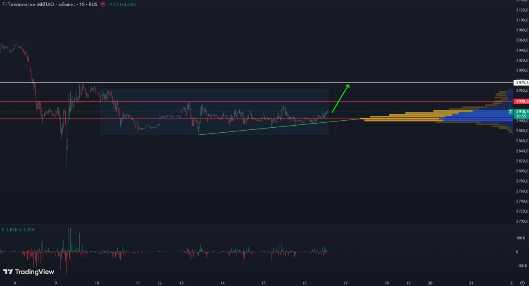Click date label 20 on time axis

(x=430, y=283)
